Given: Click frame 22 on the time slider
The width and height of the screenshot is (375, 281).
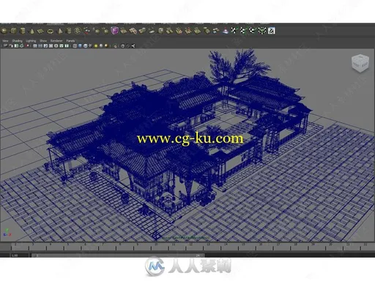Looking at the screenshot, I should (x=365, y=244).
